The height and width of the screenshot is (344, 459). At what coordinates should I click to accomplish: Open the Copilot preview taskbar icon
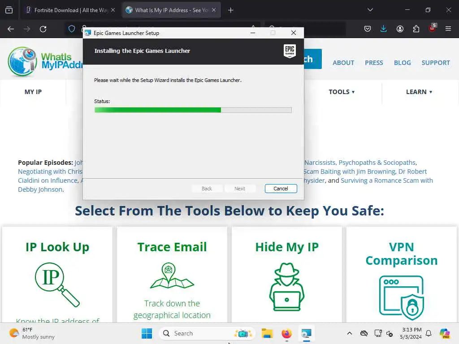pyautogui.click(x=445, y=333)
